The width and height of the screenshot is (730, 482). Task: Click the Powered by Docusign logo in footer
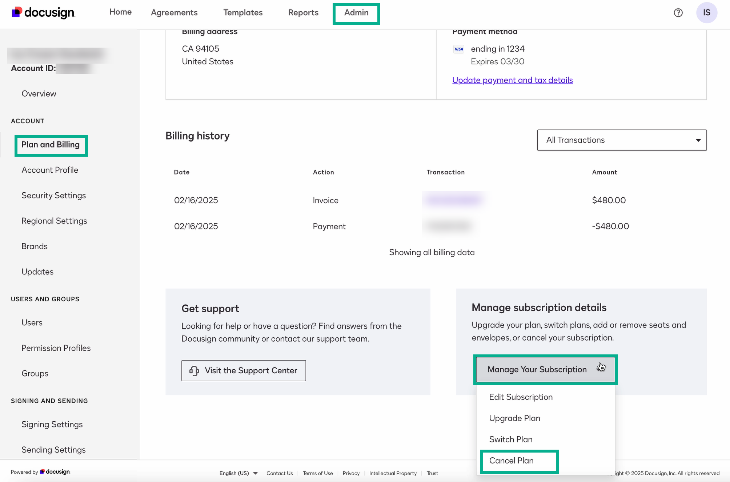click(40, 471)
